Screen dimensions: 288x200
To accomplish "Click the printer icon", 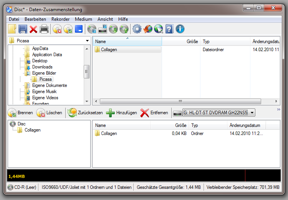I will tap(44, 29).
